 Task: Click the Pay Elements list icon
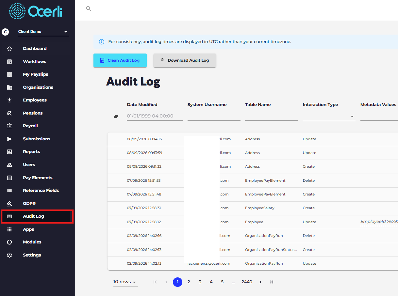pyautogui.click(x=9, y=178)
